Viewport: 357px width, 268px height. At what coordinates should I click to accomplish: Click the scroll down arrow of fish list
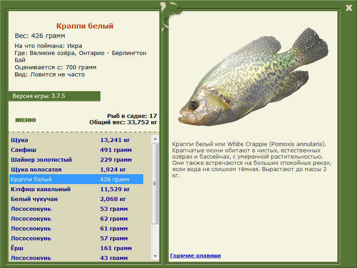pyautogui.click(x=155, y=256)
